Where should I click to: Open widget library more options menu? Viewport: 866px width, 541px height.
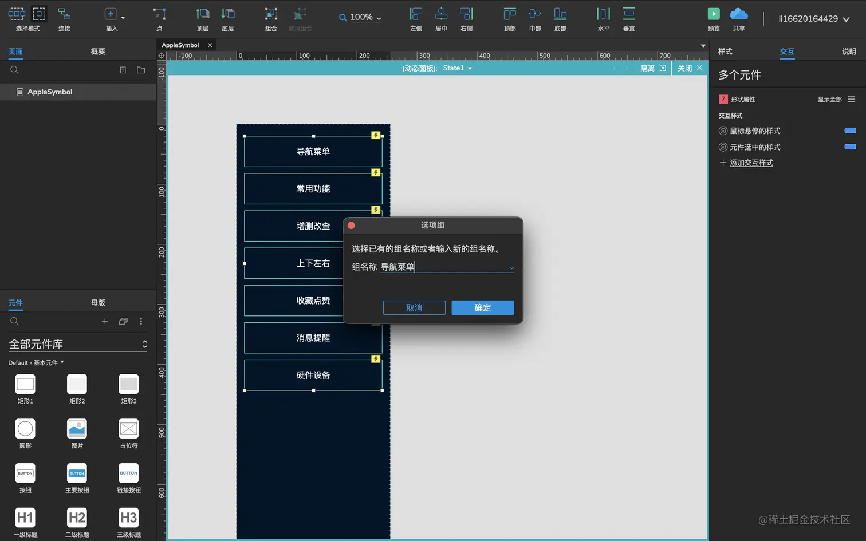tap(141, 321)
